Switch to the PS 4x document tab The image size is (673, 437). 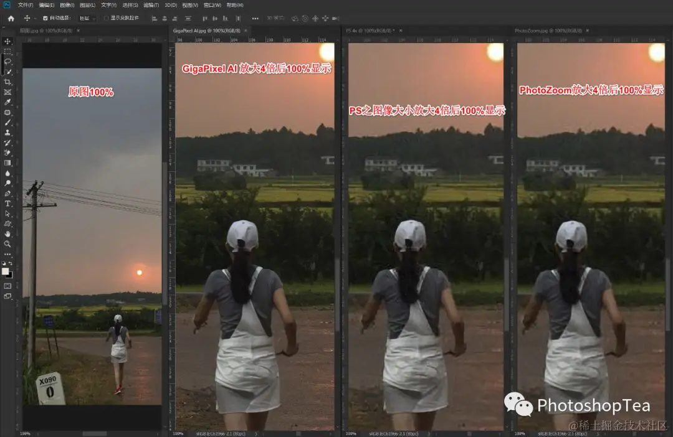coord(370,31)
